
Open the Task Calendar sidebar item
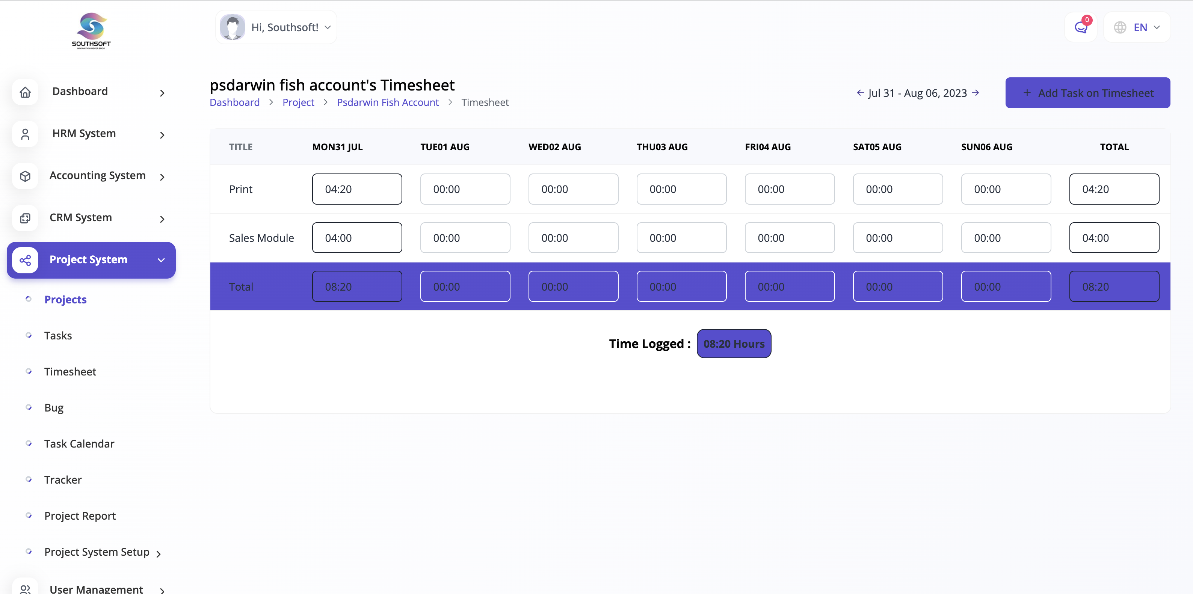[x=79, y=443]
